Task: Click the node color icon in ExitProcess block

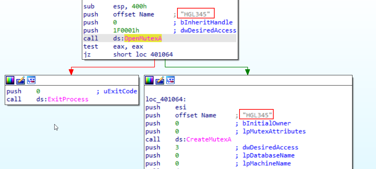Action: point(10,80)
